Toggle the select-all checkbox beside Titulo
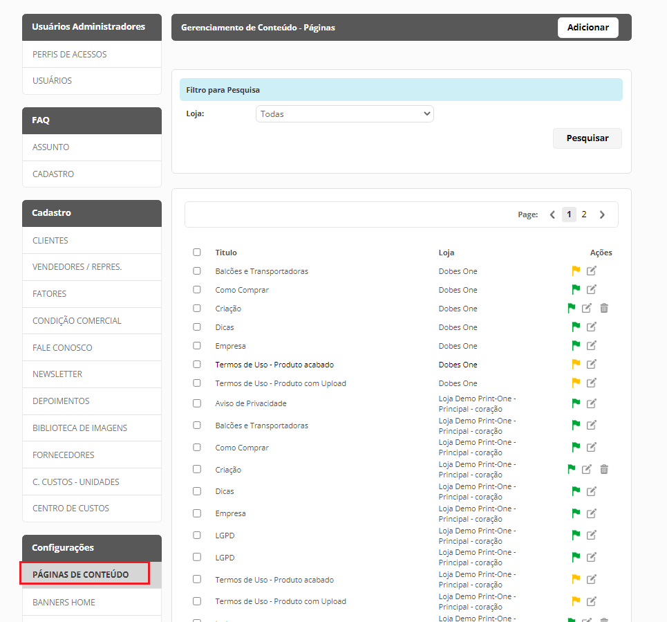667x622 pixels. pos(196,252)
